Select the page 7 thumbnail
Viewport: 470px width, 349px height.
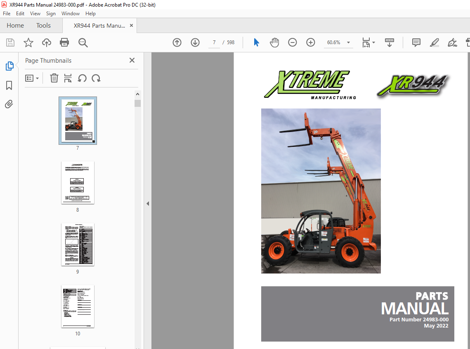coord(78,120)
